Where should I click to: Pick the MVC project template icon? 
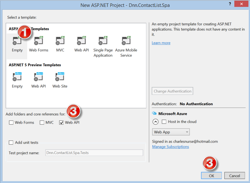(x=60, y=41)
